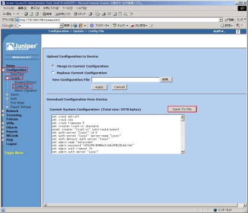Expand the VPNs tree node
This screenshot has width=248, height=213.
(3, 124)
